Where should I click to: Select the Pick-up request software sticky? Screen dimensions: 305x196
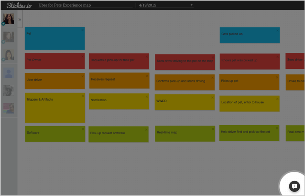[118, 135]
